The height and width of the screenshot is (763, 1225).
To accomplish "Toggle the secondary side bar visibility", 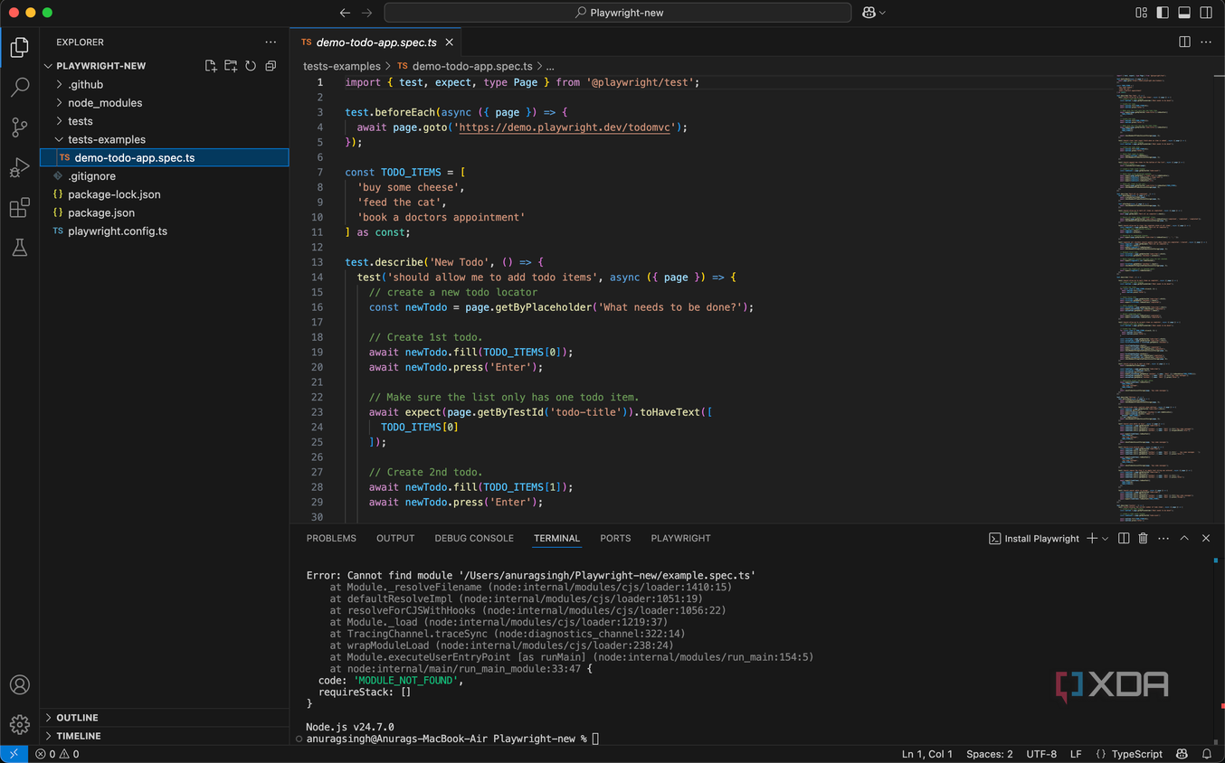I will (1206, 13).
